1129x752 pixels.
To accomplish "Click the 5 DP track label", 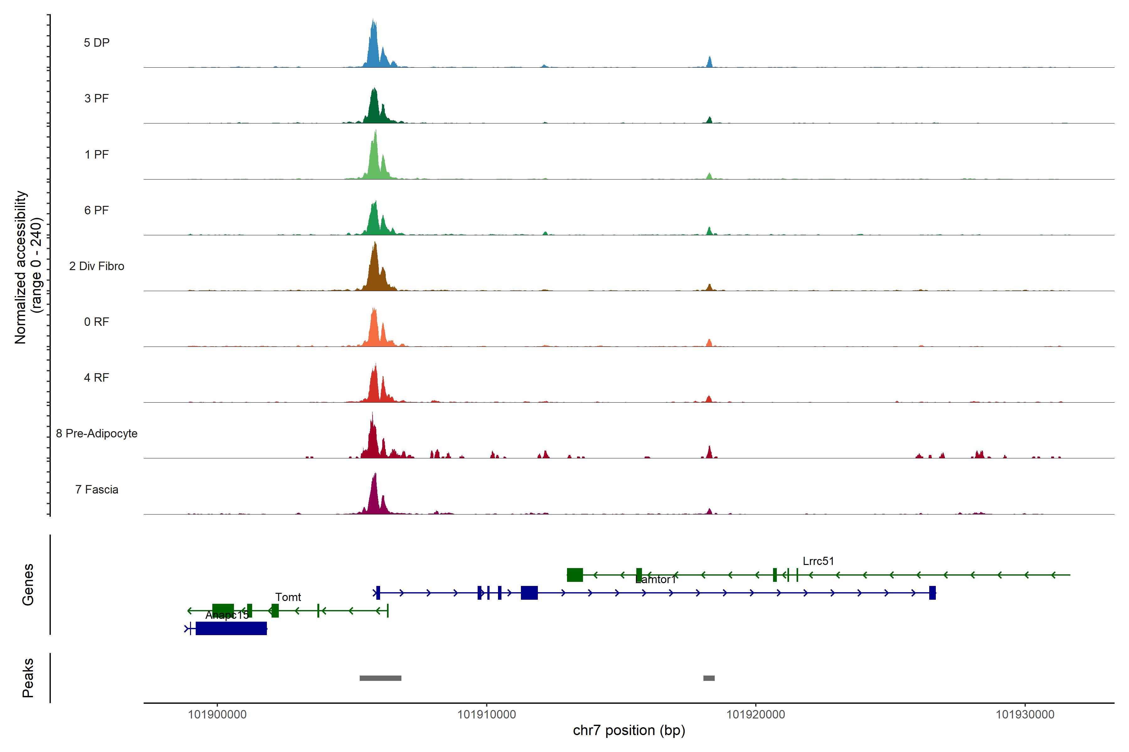I will click(x=97, y=43).
